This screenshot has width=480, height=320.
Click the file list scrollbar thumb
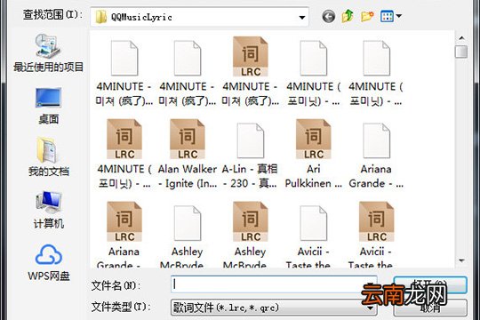(461, 52)
